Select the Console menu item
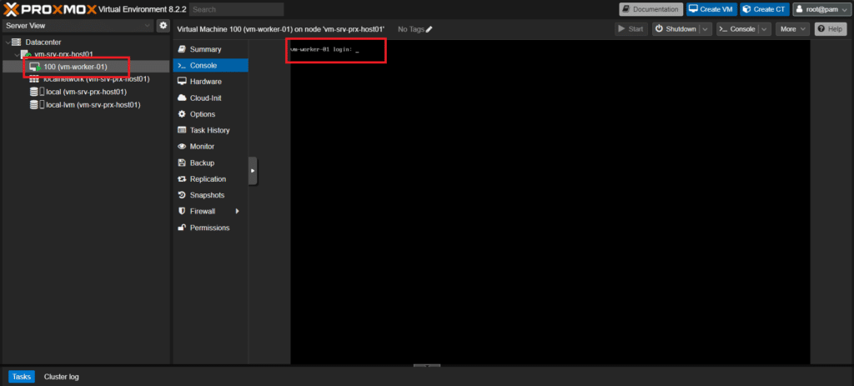 [x=210, y=65]
